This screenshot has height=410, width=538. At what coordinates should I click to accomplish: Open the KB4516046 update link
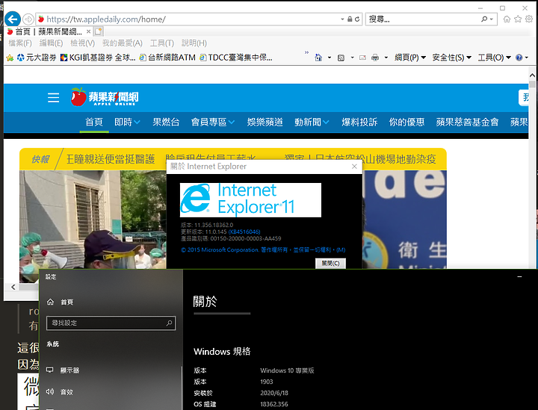pos(244,232)
